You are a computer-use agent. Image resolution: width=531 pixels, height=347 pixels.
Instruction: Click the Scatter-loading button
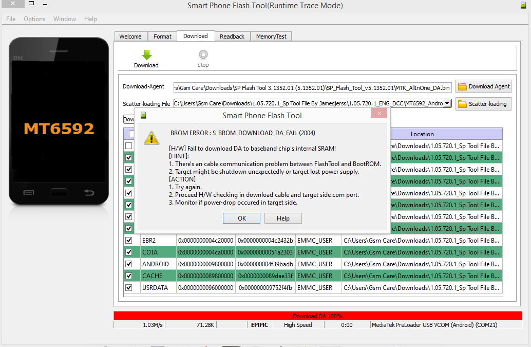pyautogui.click(x=483, y=104)
